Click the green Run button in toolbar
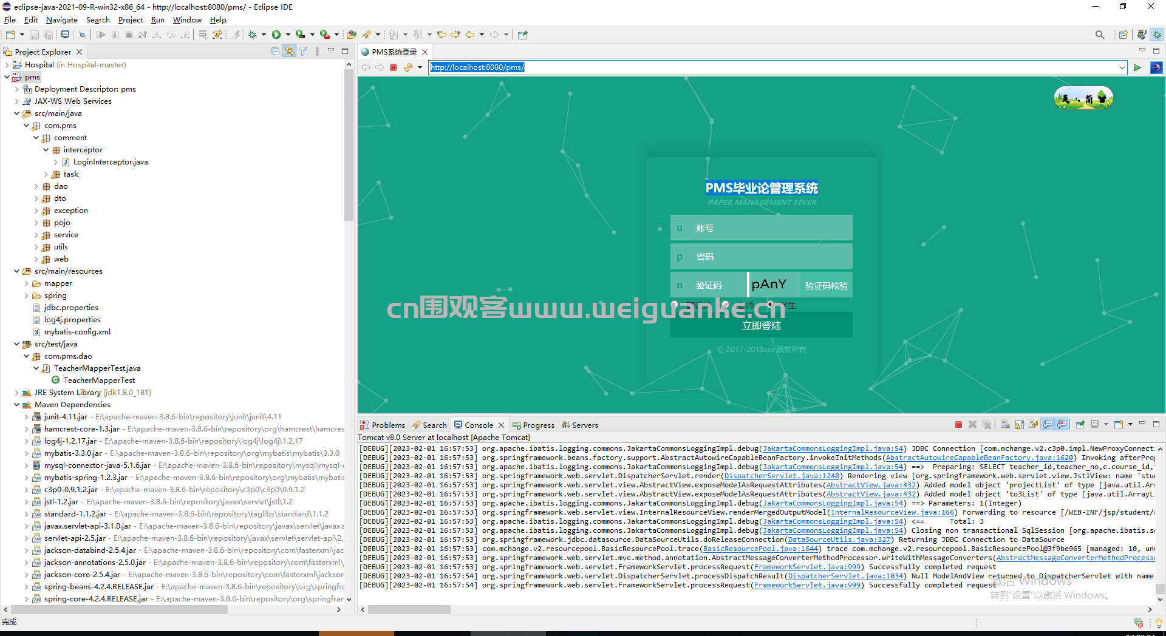 276,35
